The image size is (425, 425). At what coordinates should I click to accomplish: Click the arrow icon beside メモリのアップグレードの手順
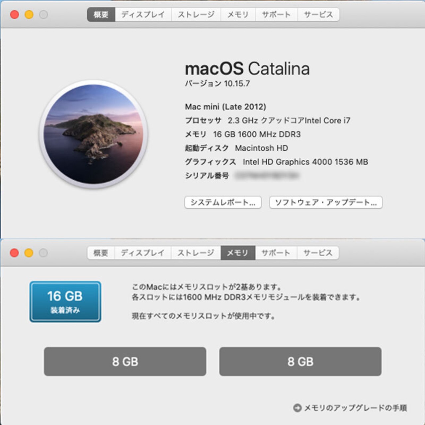(x=297, y=408)
